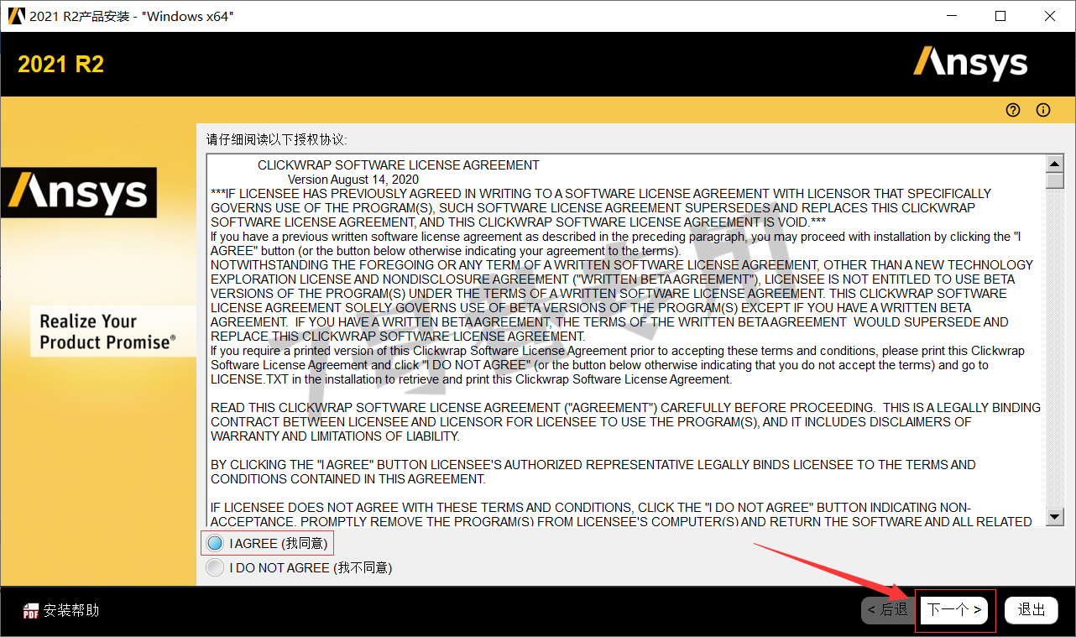Screen dimensions: 1076x637
Task: Exit the installer with 退出
Action: pos(1032,610)
